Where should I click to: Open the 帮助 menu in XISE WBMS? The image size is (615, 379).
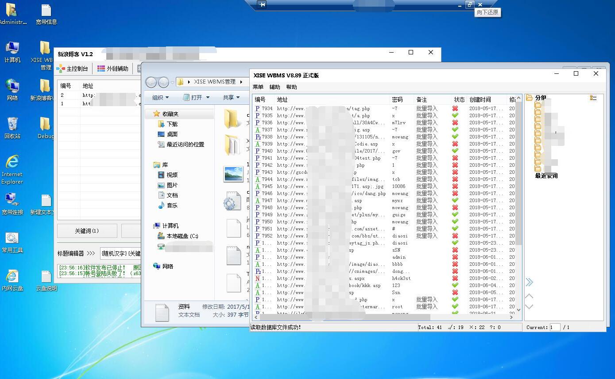[x=291, y=87]
